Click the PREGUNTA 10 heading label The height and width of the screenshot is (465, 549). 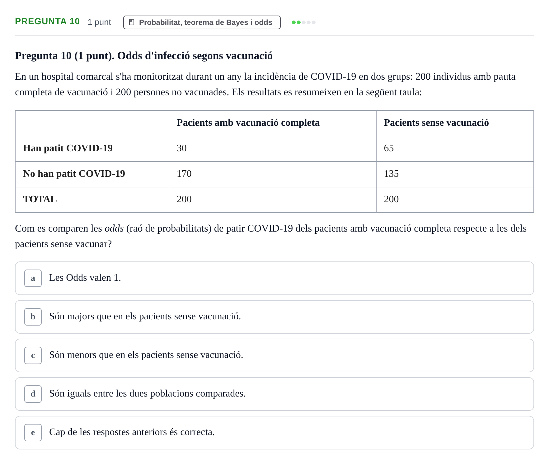tap(47, 21)
